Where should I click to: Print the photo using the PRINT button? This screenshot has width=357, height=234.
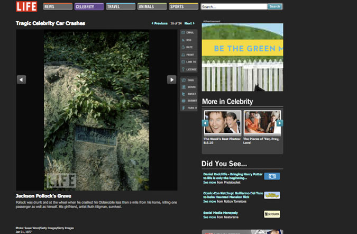pyautogui.click(x=189, y=55)
